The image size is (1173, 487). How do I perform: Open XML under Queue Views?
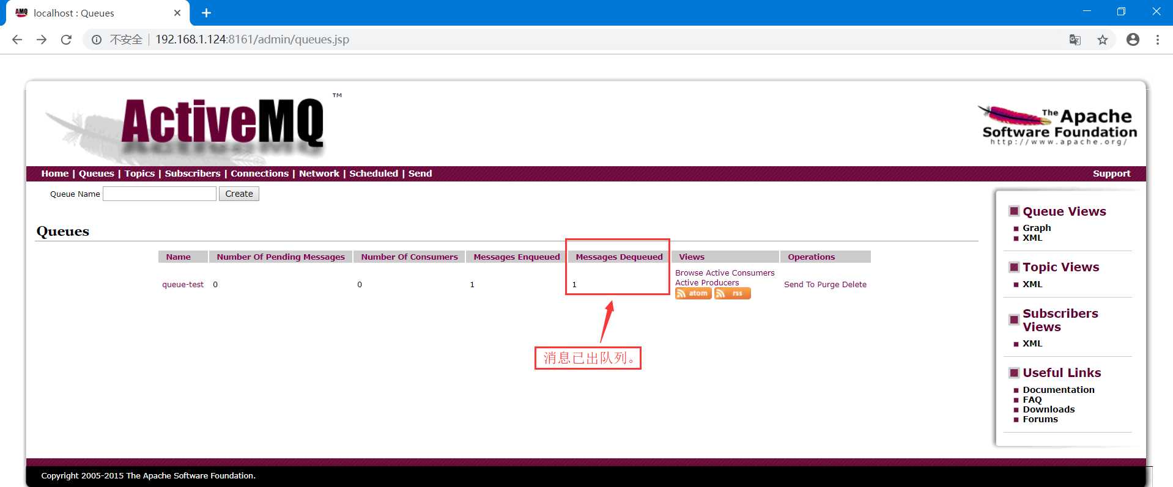(x=1032, y=238)
